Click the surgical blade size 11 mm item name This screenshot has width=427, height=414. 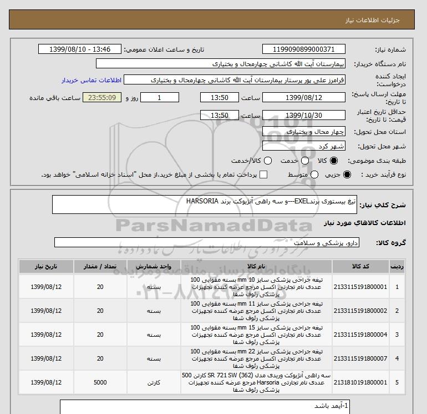click(256, 311)
